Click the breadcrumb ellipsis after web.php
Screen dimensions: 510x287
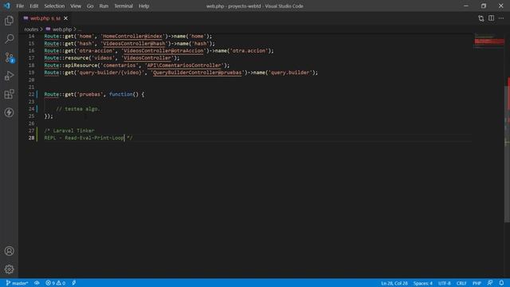[80, 29]
